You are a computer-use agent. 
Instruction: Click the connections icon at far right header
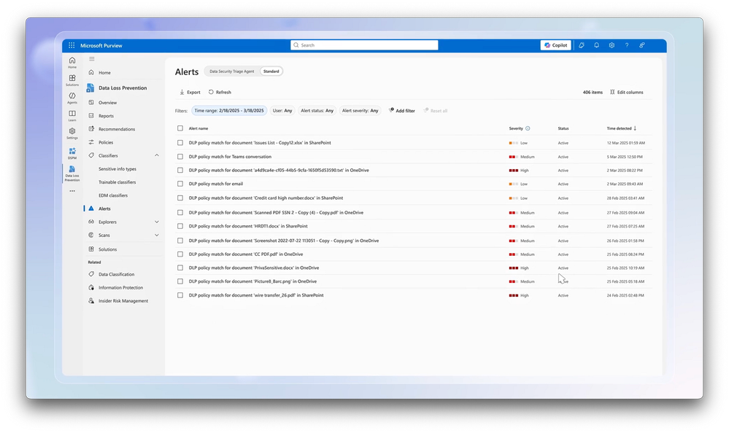pos(641,45)
